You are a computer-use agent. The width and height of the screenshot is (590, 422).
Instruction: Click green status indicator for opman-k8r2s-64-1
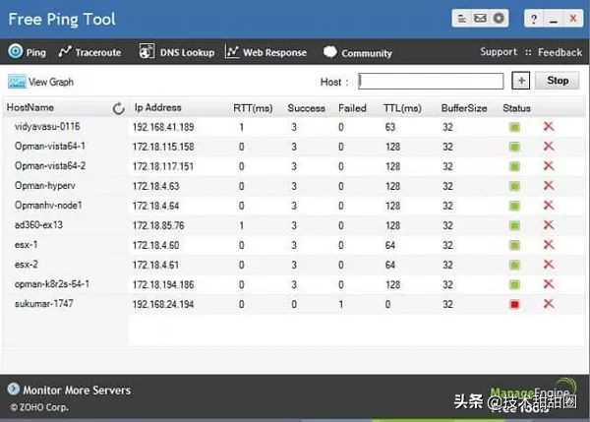click(x=514, y=284)
